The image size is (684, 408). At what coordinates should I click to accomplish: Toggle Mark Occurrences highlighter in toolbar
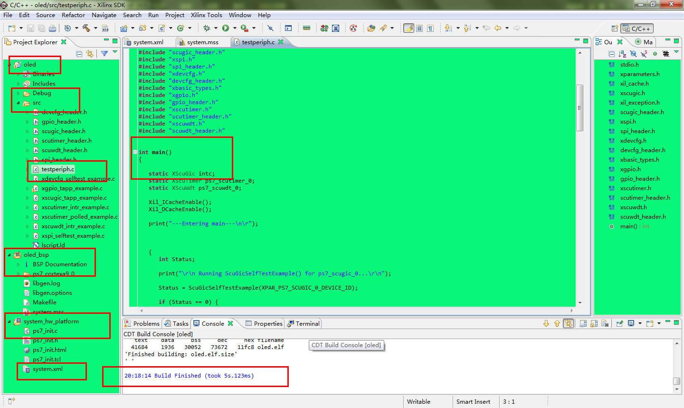408,28
